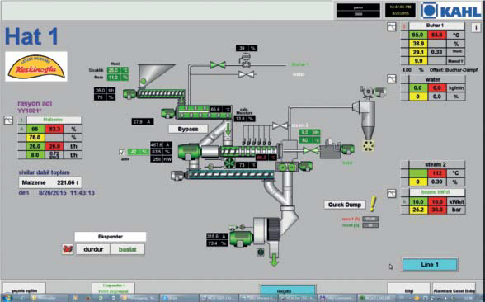Click the green hydraulic valve beside expander outlet
Image resolution: width=485 pixels, height=302 pixels.
click(x=310, y=151)
